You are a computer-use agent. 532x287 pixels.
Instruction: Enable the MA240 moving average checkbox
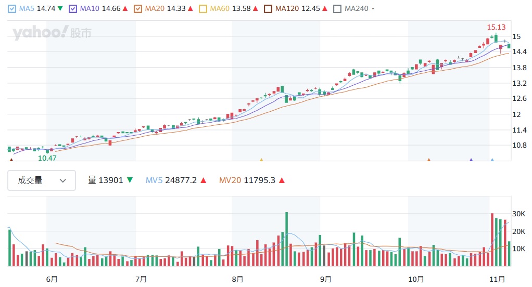[x=337, y=9]
